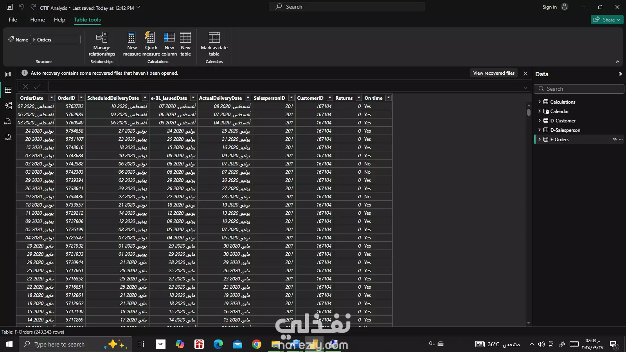
Task: Launch Google Chrome from taskbar
Action: click(x=257, y=344)
